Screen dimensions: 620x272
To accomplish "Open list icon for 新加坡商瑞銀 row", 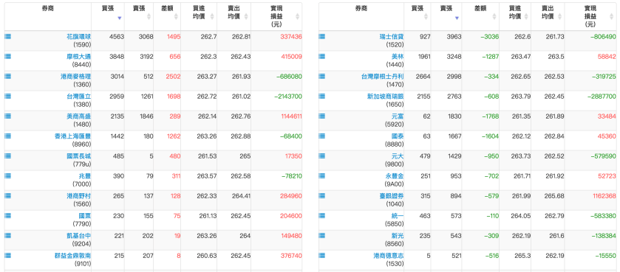I will pyautogui.click(x=322, y=96).
